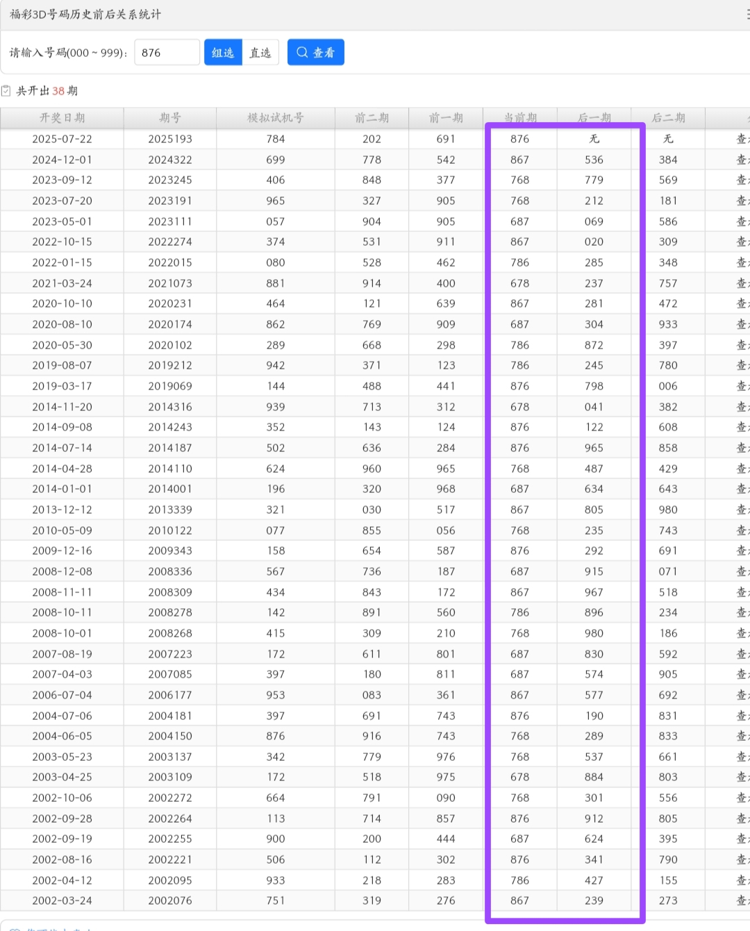Click the number input field containing 876
The image size is (750, 931).
167,53
